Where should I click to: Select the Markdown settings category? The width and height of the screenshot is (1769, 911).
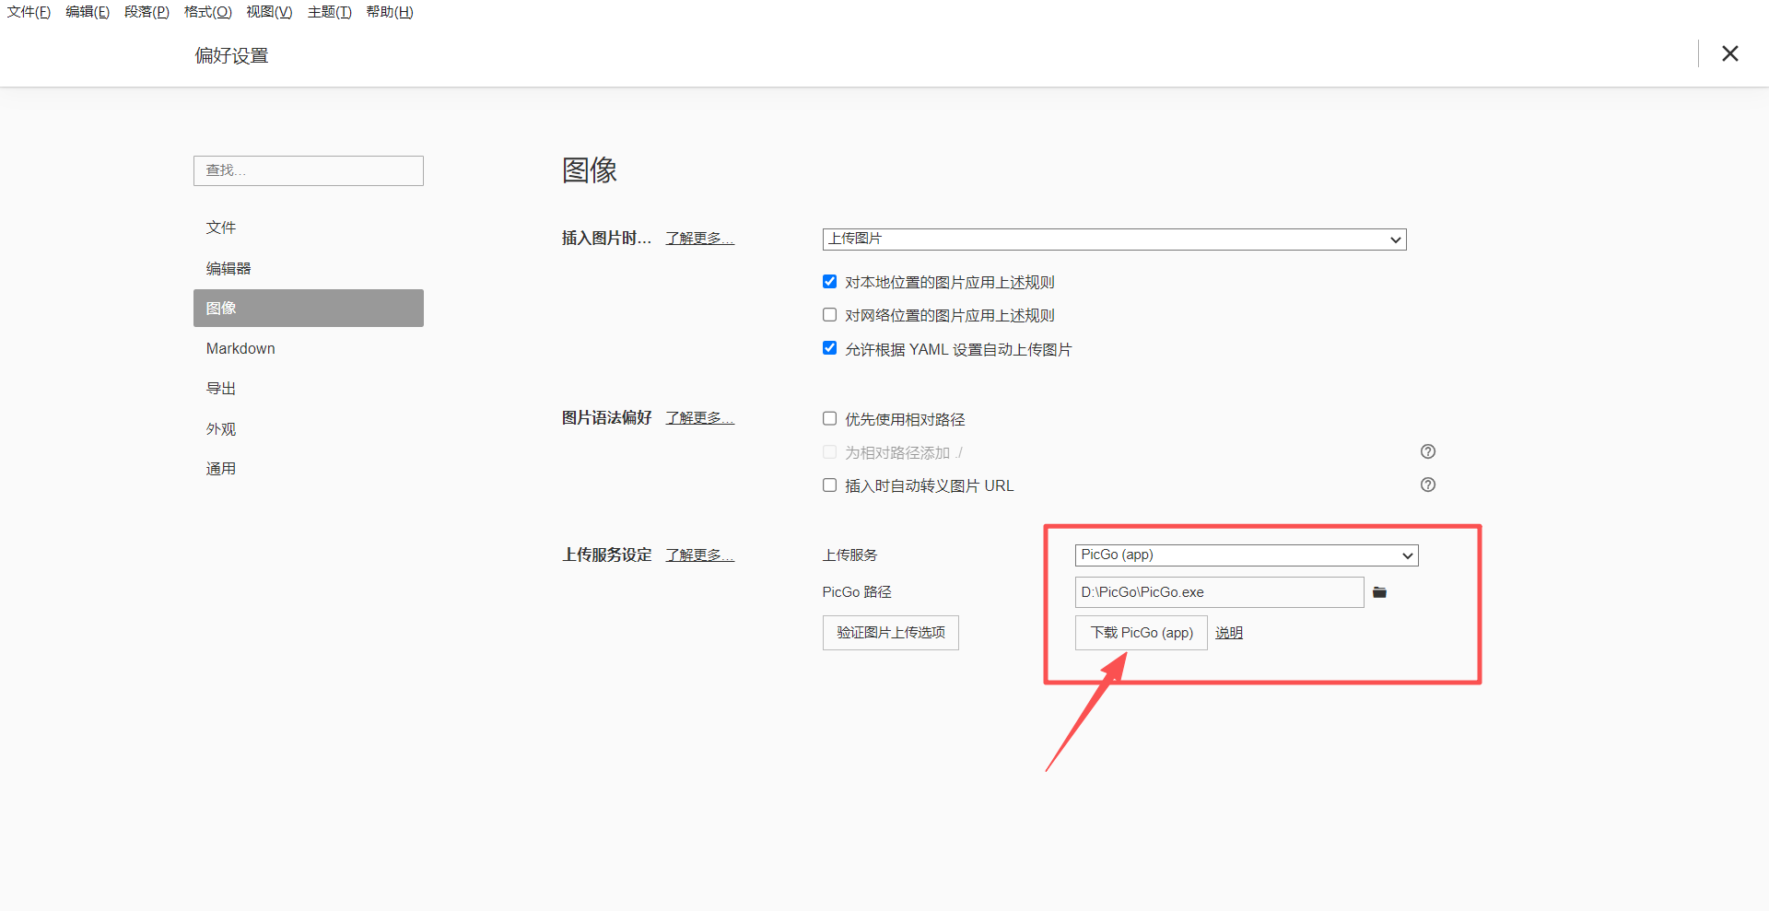point(240,348)
